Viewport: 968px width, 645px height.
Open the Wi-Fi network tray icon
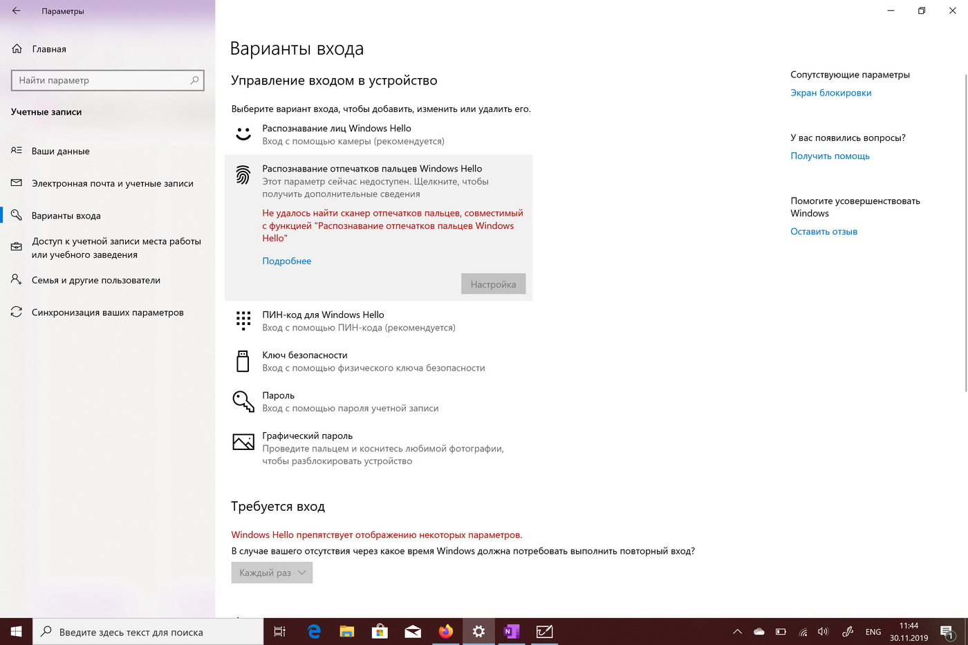click(803, 631)
